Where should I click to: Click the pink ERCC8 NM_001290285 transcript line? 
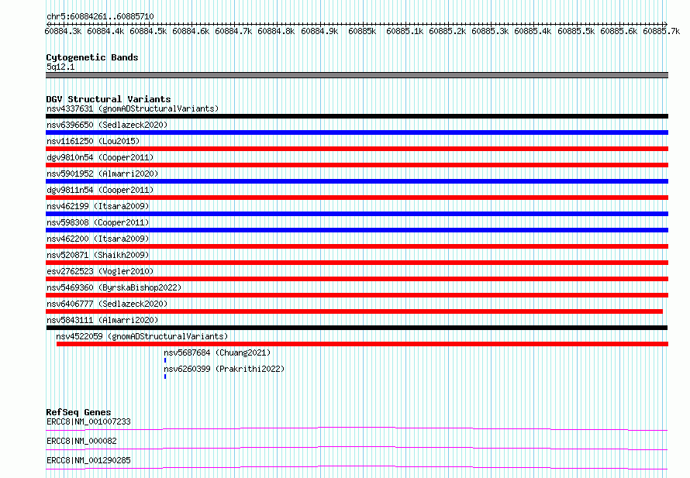click(357, 467)
